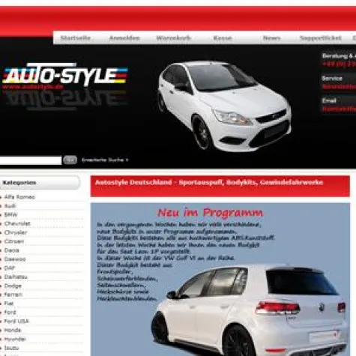Select Daewoo category
This screenshot has width=356, height=356.
[x=15, y=259]
